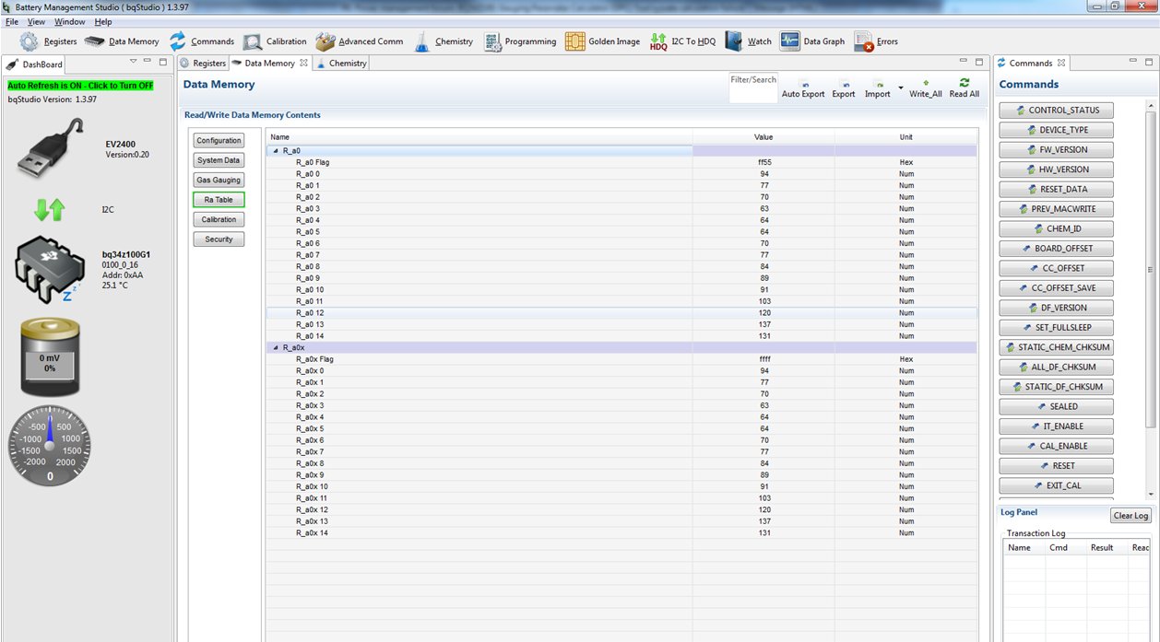1160x642 pixels.
Task: Launch the Calibration tool from the toolbar
Action: pyautogui.click(x=275, y=41)
